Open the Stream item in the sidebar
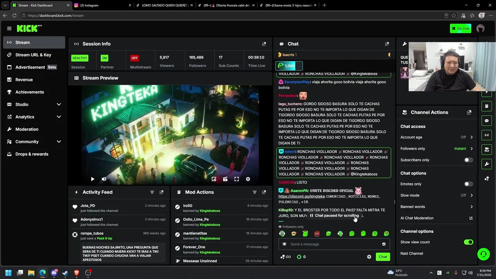This screenshot has height=279, width=496. tap(34, 42)
